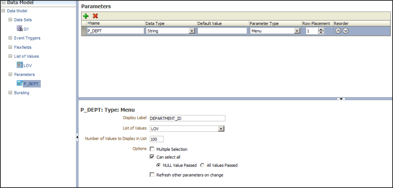Click the Reorder column header
This screenshot has height=188, width=393.
[341, 23]
